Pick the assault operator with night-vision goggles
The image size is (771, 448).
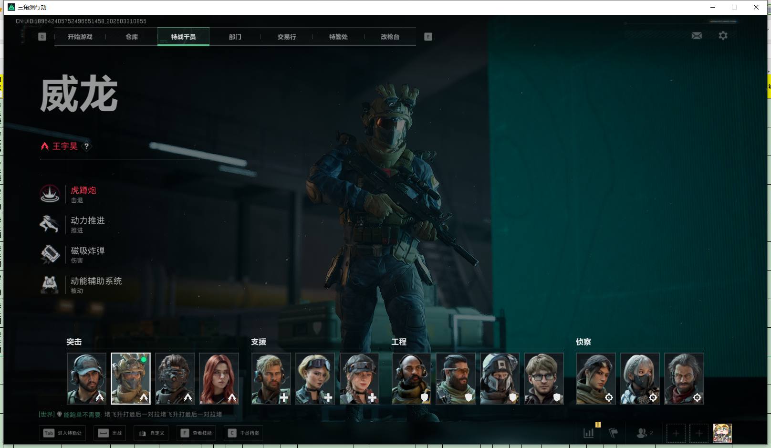click(x=175, y=378)
